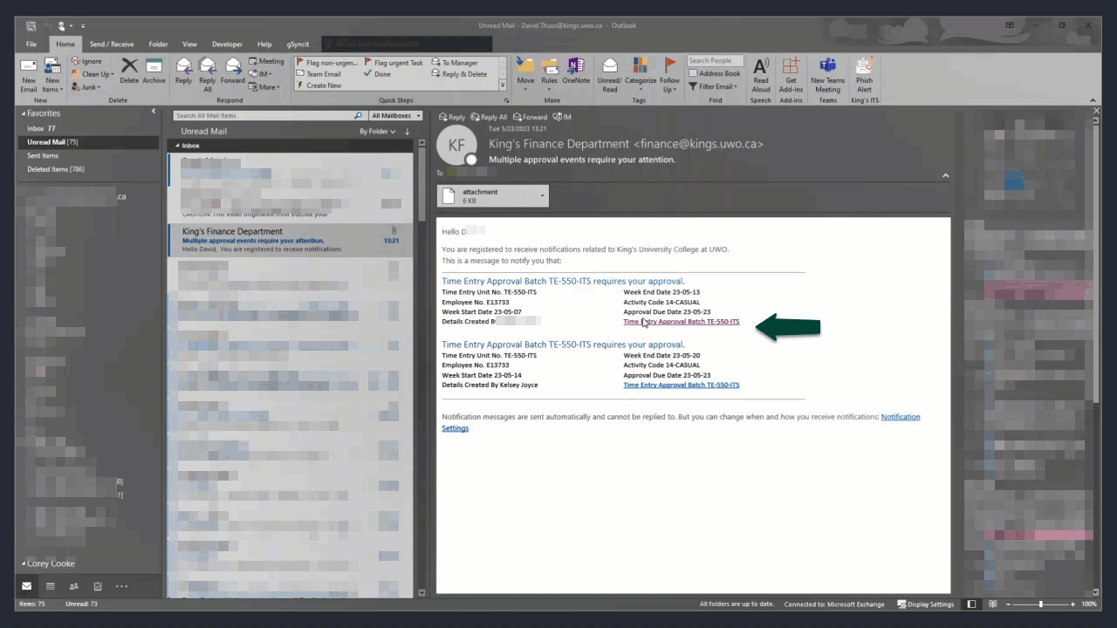Click Get Add-ins
The width and height of the screenshot is (1117, 628).
click(791, 75)
